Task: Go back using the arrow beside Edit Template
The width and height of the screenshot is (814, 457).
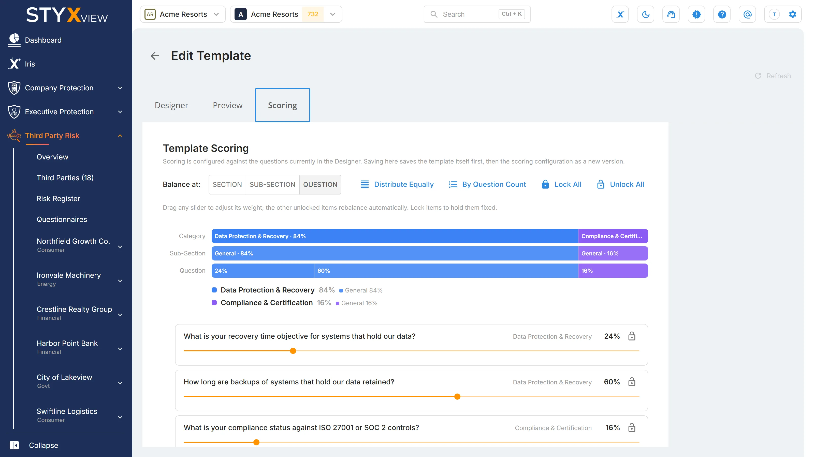Action: [x=154, y=56]
